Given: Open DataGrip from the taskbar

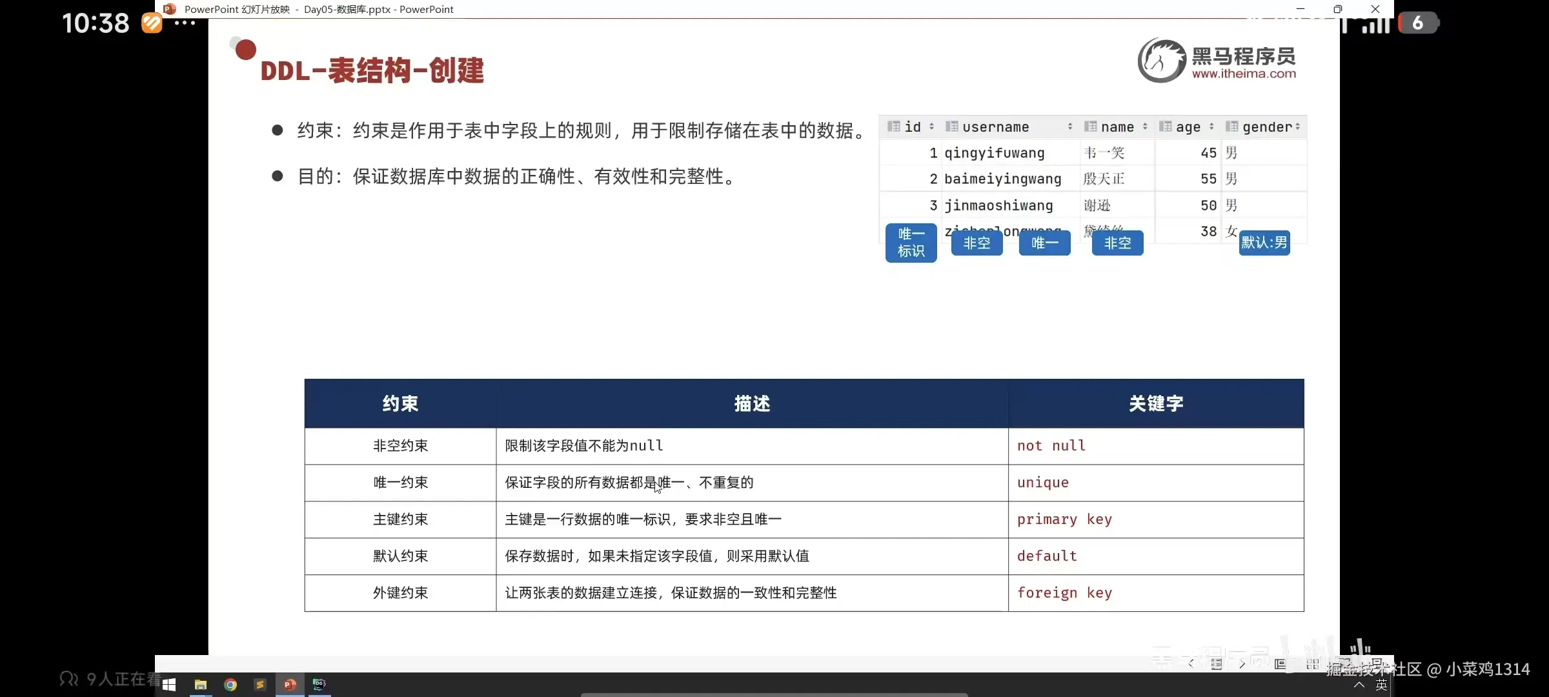Looking at the screenshot, I should [x=319, y=685].
